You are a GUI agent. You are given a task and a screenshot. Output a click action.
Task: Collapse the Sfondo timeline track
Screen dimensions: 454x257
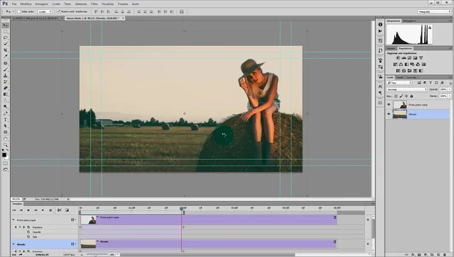click(x=14, y=244)
